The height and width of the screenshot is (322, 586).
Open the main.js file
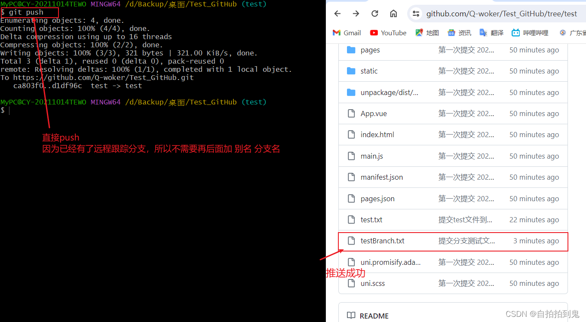coord(372,156)
